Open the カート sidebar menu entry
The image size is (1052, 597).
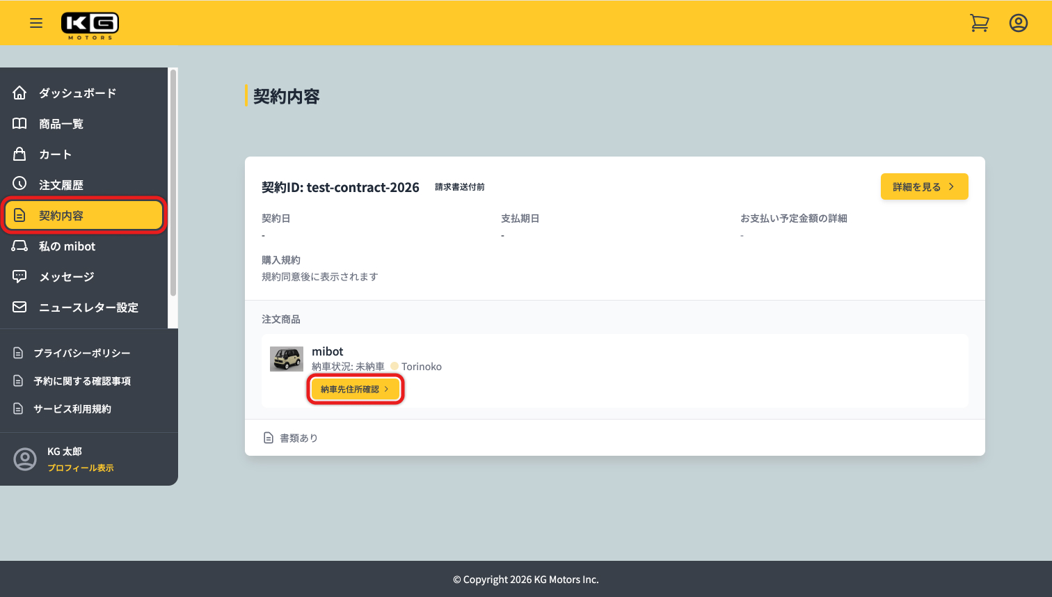click(x=56, y=154)
